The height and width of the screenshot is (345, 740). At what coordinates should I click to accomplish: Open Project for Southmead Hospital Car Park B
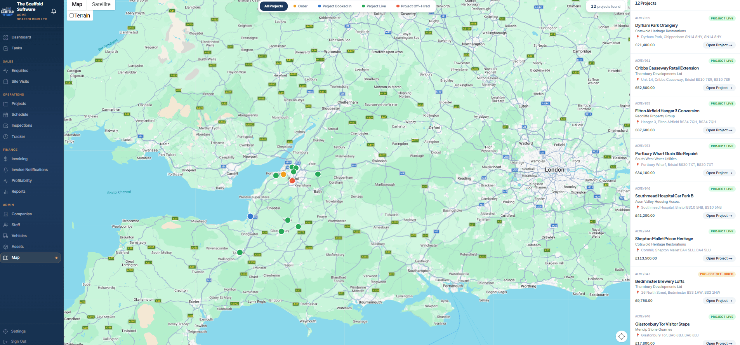coord(719,216)
